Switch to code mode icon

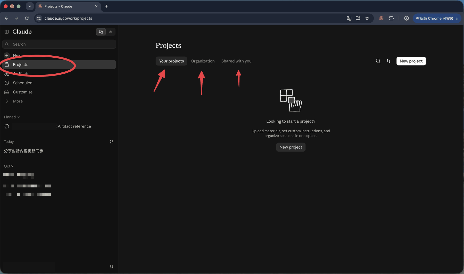(111, 32)
